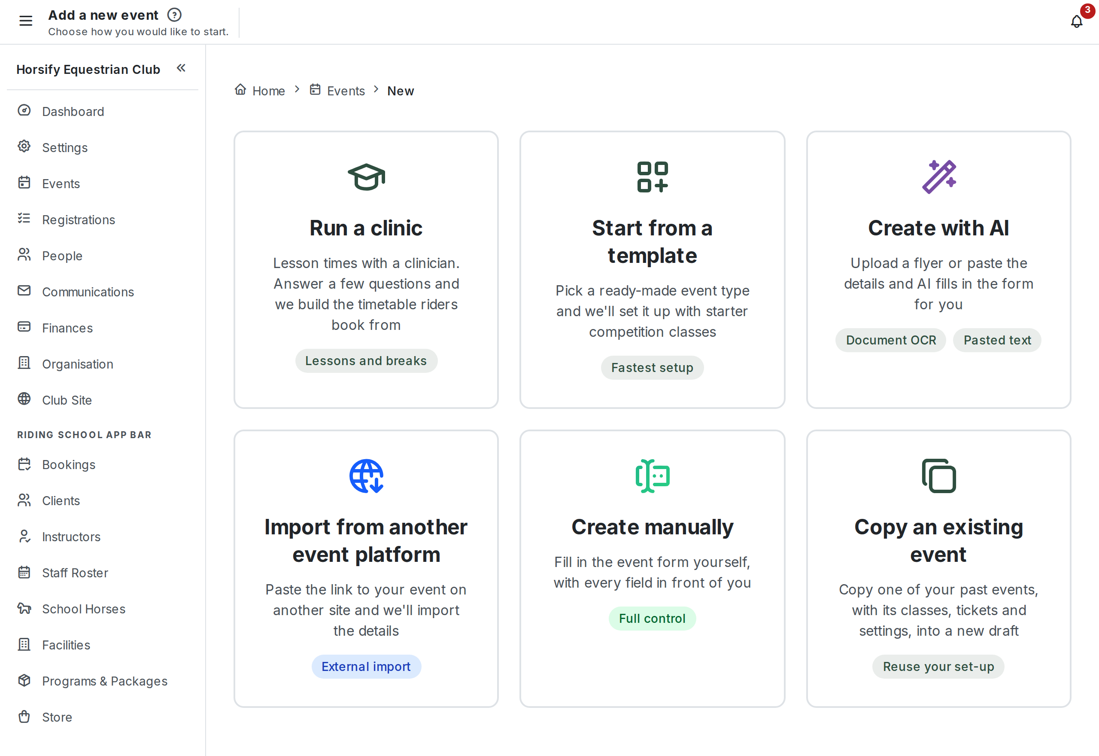This screenshot has width=1099, height=756.
Task: Open the notifications bell
Action: click(1076, 21)
